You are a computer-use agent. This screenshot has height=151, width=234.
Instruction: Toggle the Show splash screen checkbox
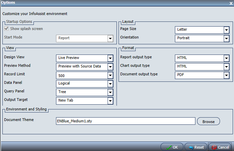(x=6, y=28)
